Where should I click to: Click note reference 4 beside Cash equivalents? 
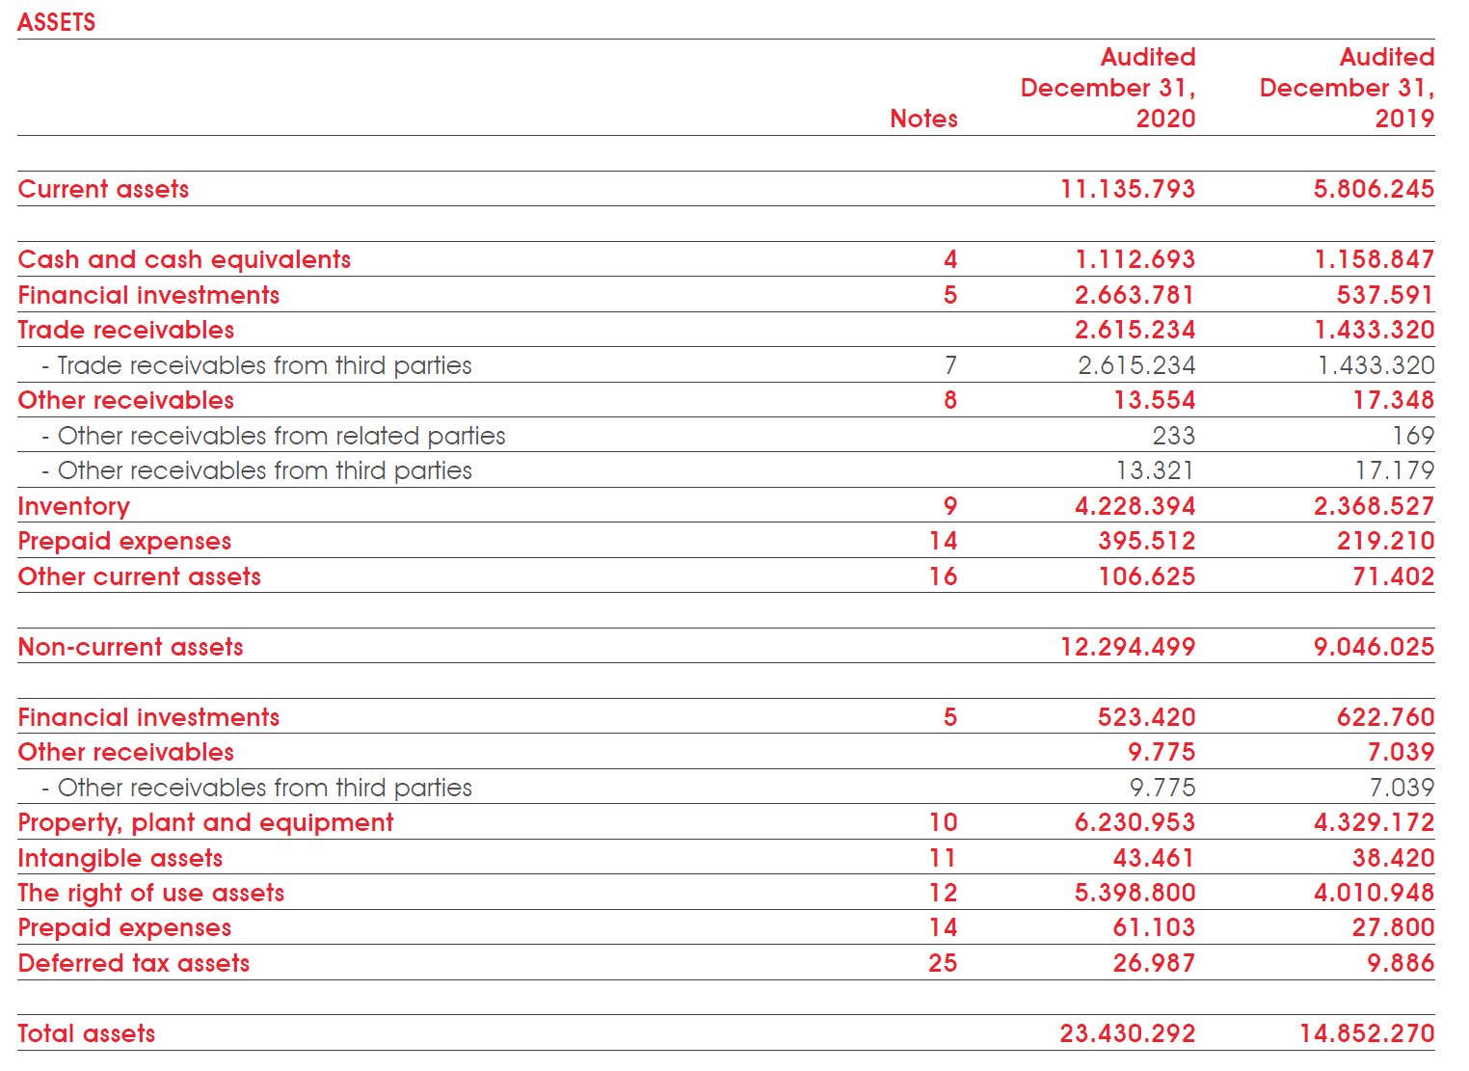click(x=949, y=258)
